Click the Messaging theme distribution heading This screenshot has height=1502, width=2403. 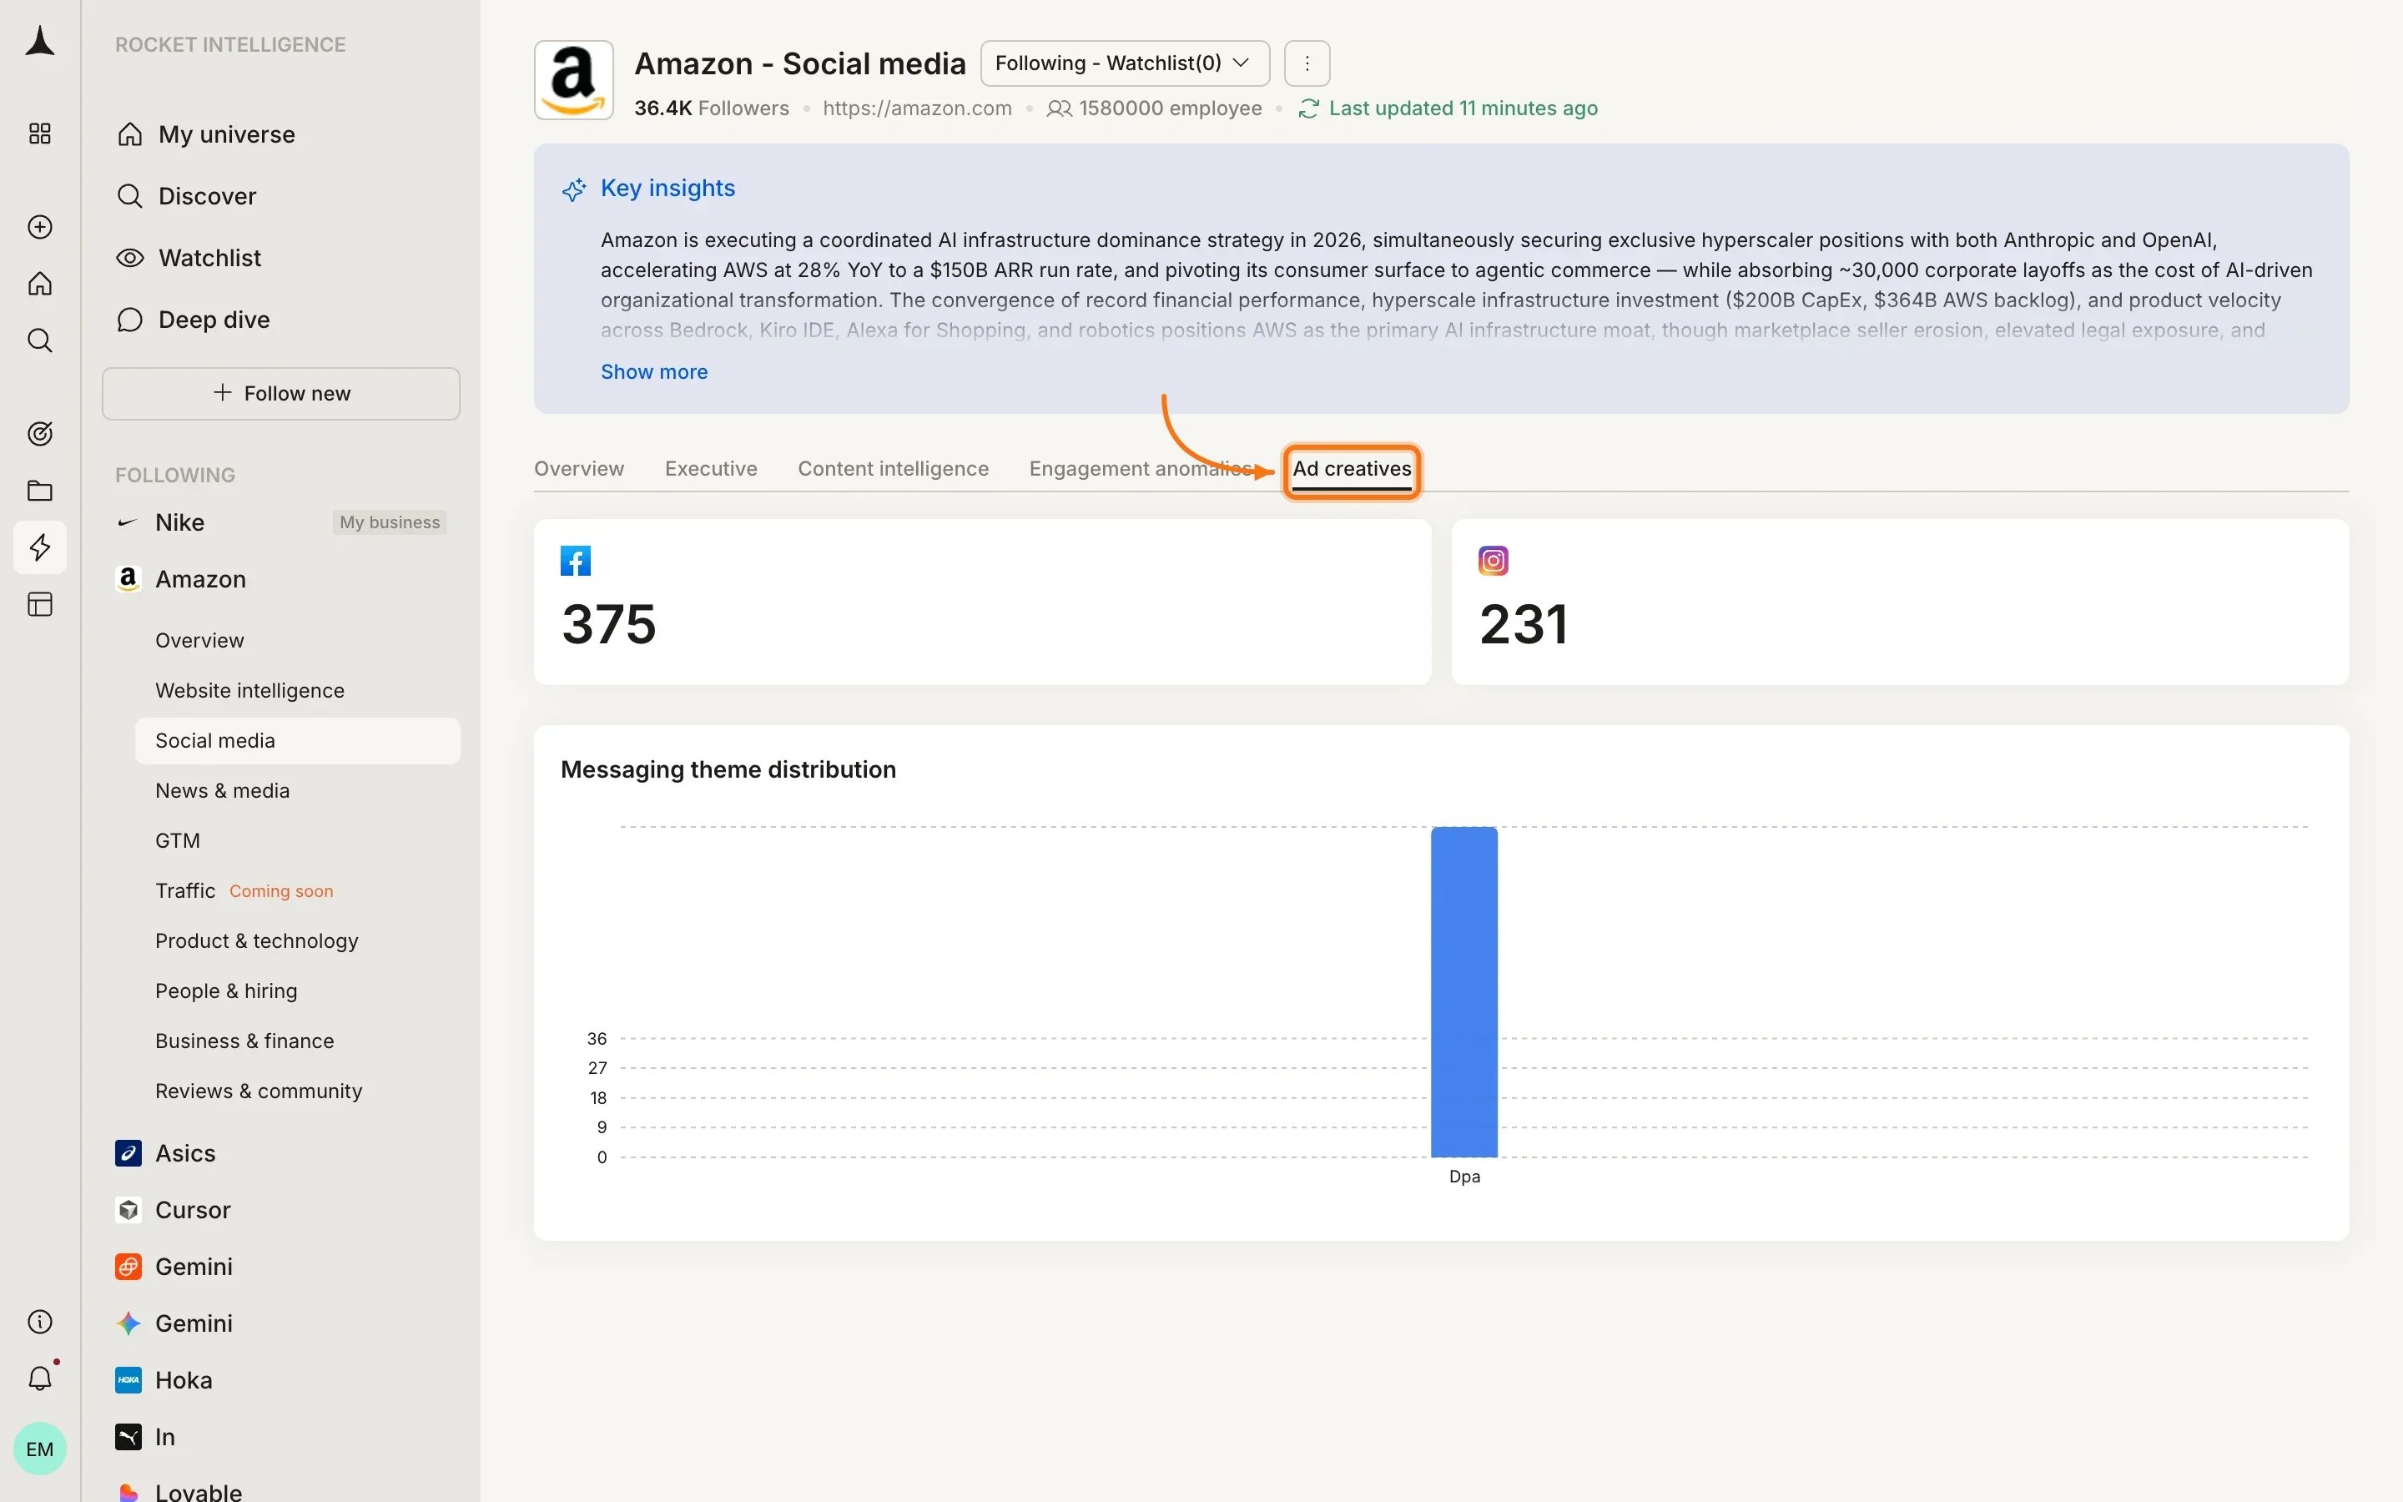click(x=728, y=770)
